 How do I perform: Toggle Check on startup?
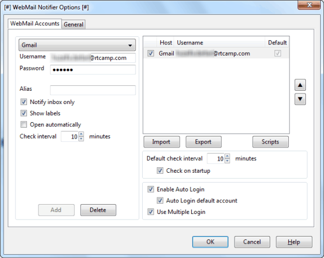[160, 171]
